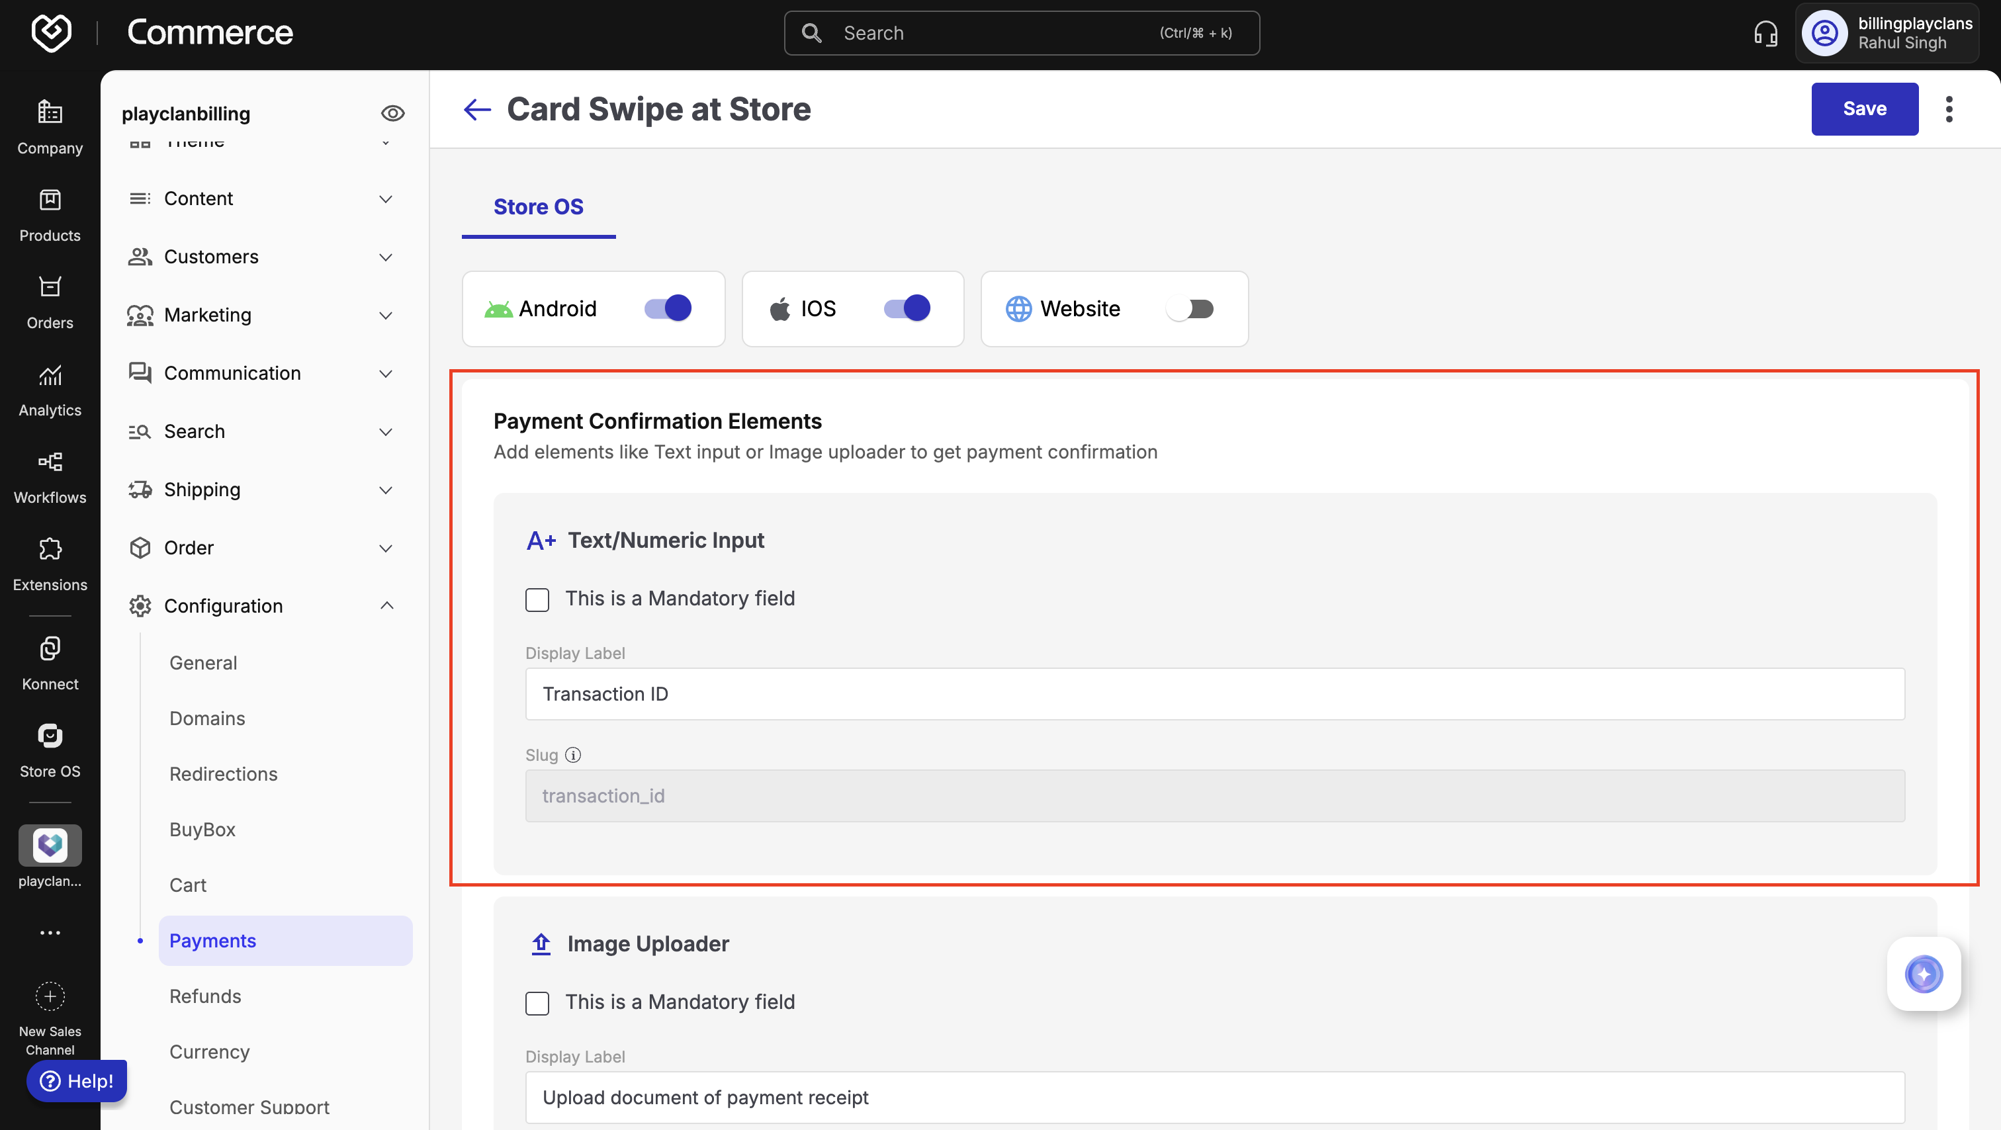
Task: Click the Save button
Action: pyautogui.click(x=1863, y=110)
